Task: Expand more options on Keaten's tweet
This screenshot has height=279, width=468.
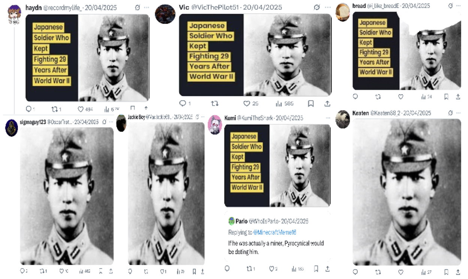Action: (459, 113)
